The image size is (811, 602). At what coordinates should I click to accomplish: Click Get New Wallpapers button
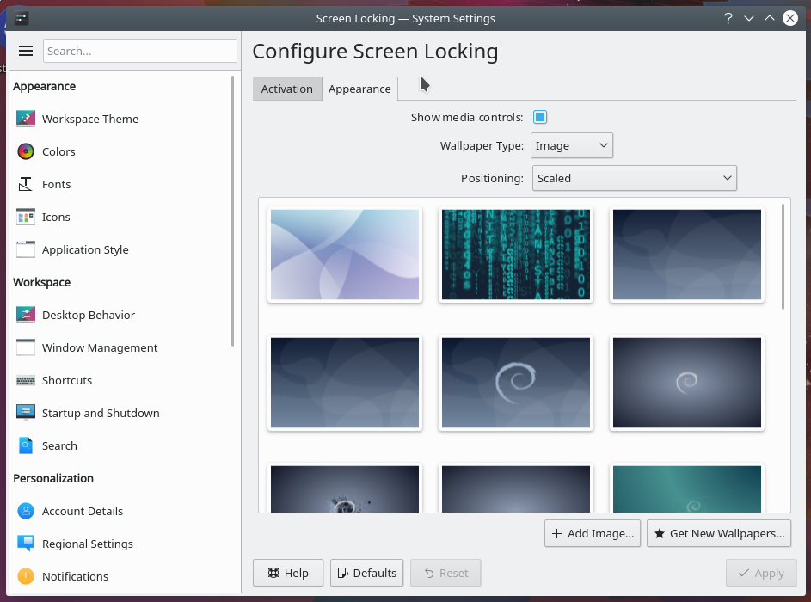pos(719,533)
